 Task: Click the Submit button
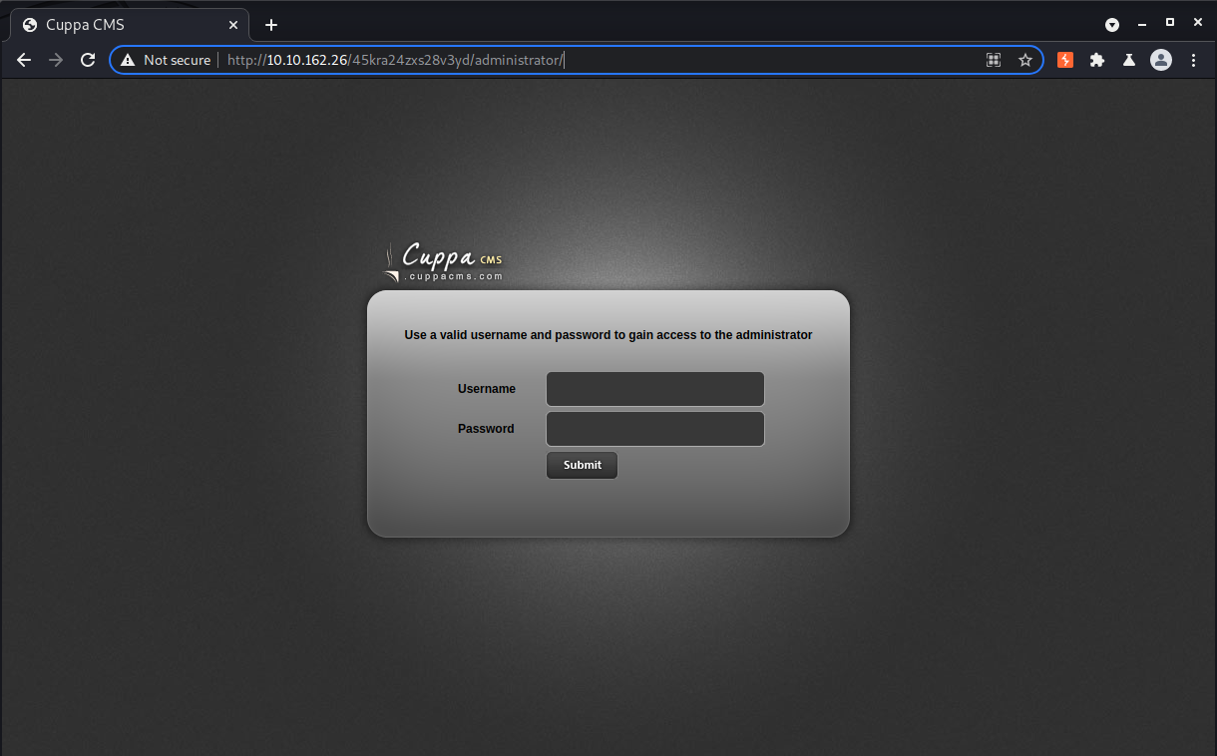click(x=582, y=465)
